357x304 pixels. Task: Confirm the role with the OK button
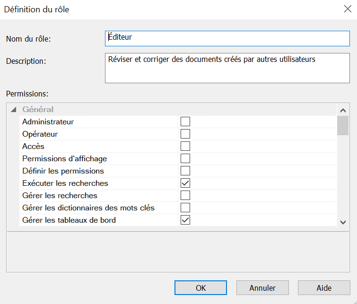point(200,288)
